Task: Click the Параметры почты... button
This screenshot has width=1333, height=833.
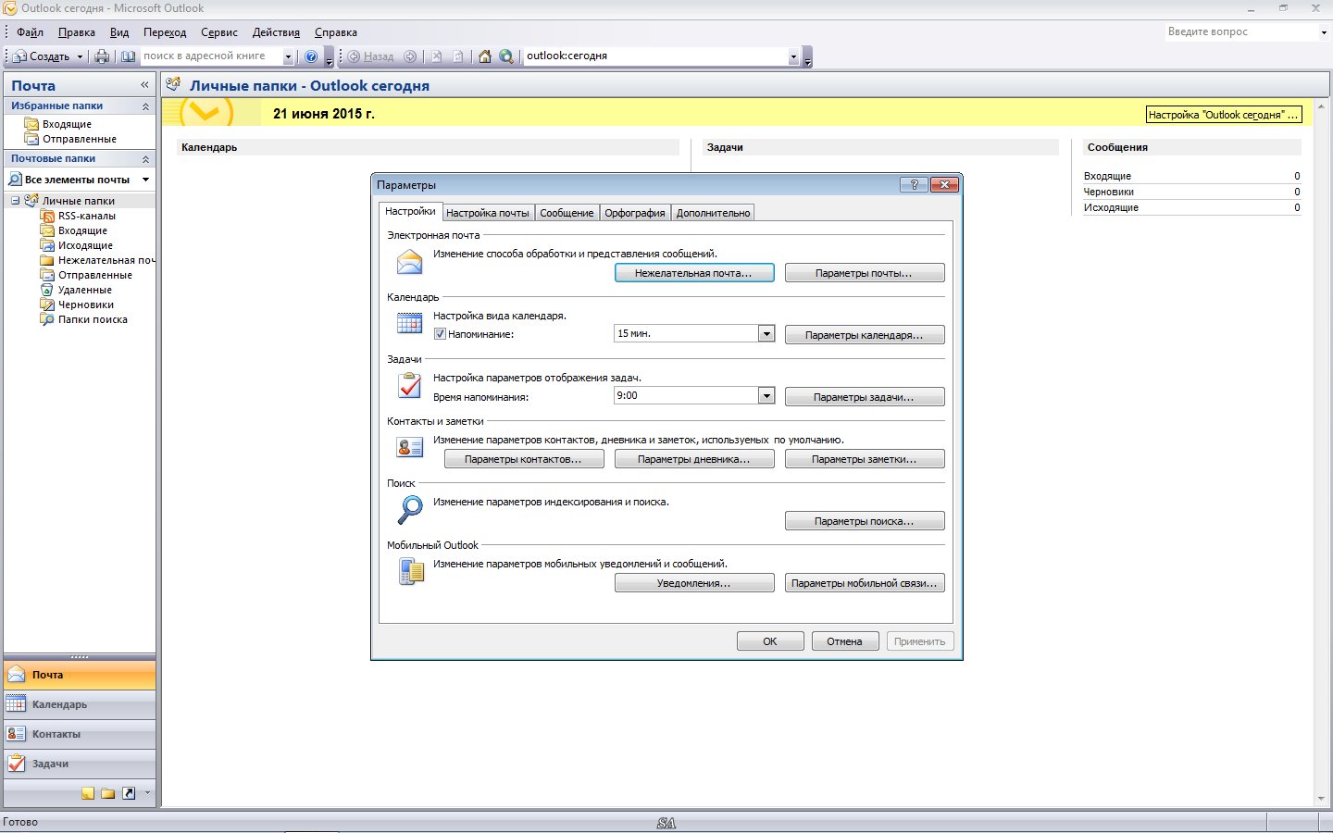Action: coord(865,273)
